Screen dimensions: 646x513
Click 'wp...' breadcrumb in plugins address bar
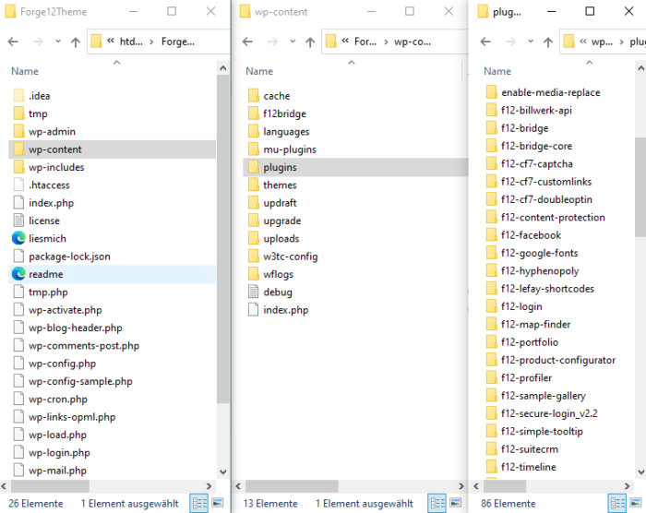602,42
